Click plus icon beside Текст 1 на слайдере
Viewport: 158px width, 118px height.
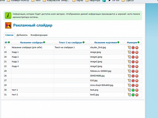click(83, 42)
